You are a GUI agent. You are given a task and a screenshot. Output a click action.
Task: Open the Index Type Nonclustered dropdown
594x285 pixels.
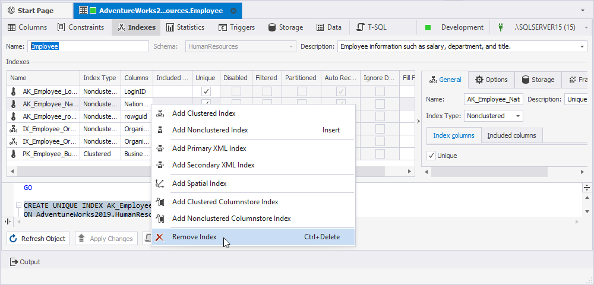point(518,116)
